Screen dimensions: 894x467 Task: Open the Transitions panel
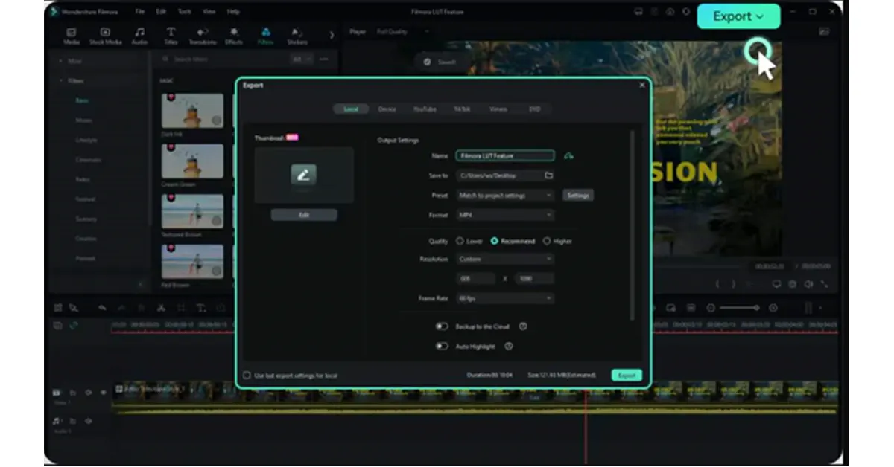(202, 36)
